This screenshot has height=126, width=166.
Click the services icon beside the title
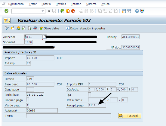point(7,20)
